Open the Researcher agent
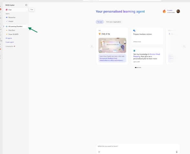190x154 pixels. point(16,17)
